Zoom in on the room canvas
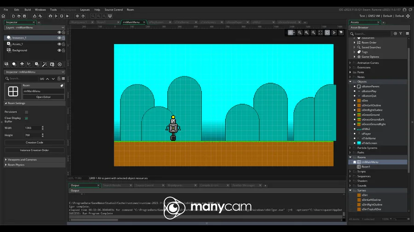Viewport: 414px width, 232px height. (313, 33)
